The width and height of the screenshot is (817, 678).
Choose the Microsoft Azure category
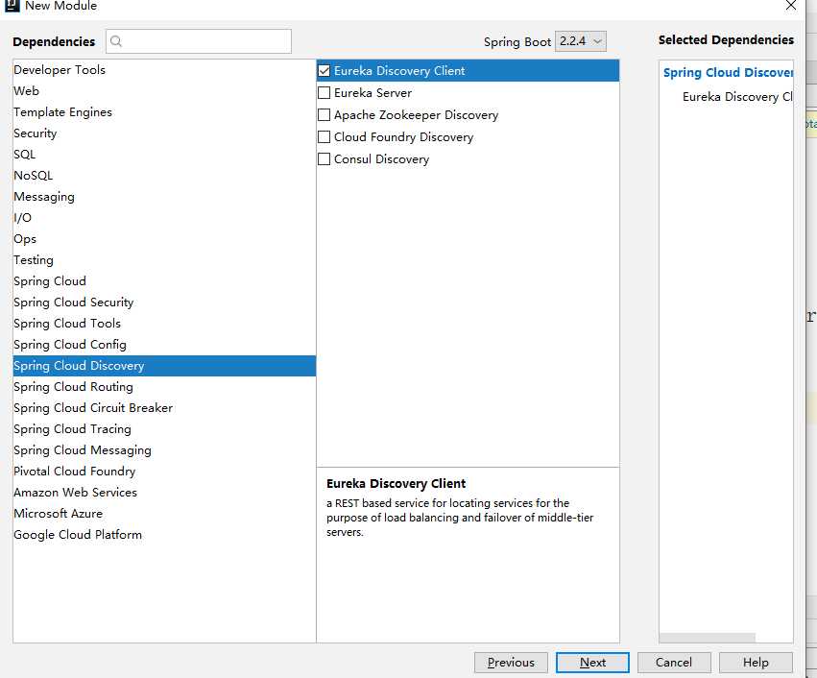(164, 514)
